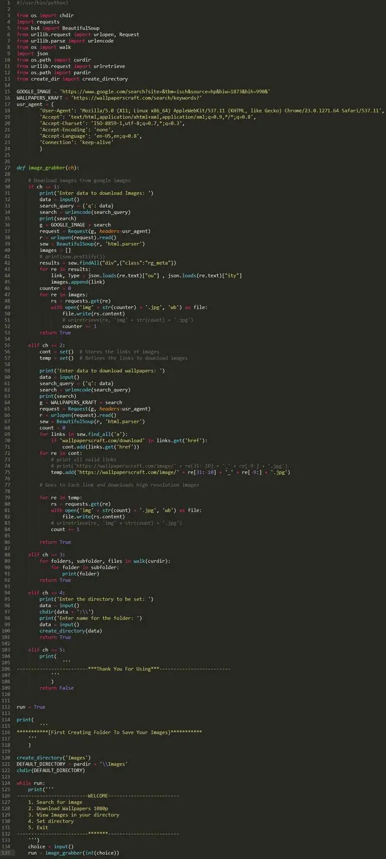
Task: Click 'temp = set()' with Refines comment
Action: 113,358
